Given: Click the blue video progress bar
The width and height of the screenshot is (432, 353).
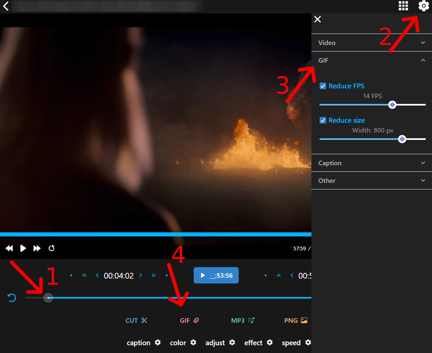Looking at the screenshot, I should tap(156, 234).
